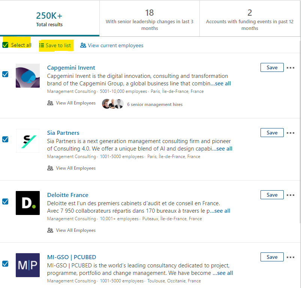Click the Capgemini Invent company logo

[x=28, y=76]
